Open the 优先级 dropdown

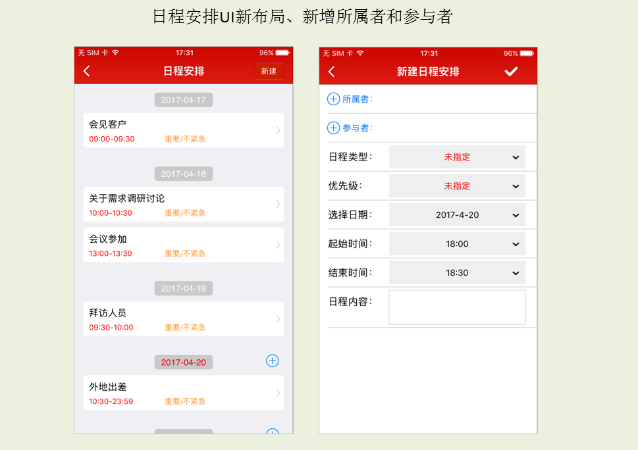(x=457, y=186)
